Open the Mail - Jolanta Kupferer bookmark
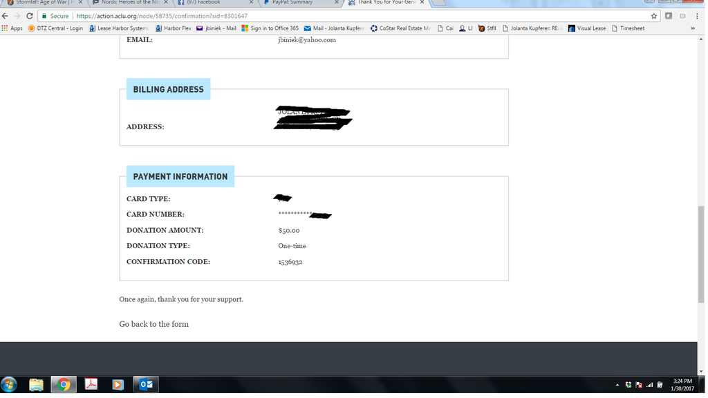This screenshot has height=398, width=708. pos(334,28)
